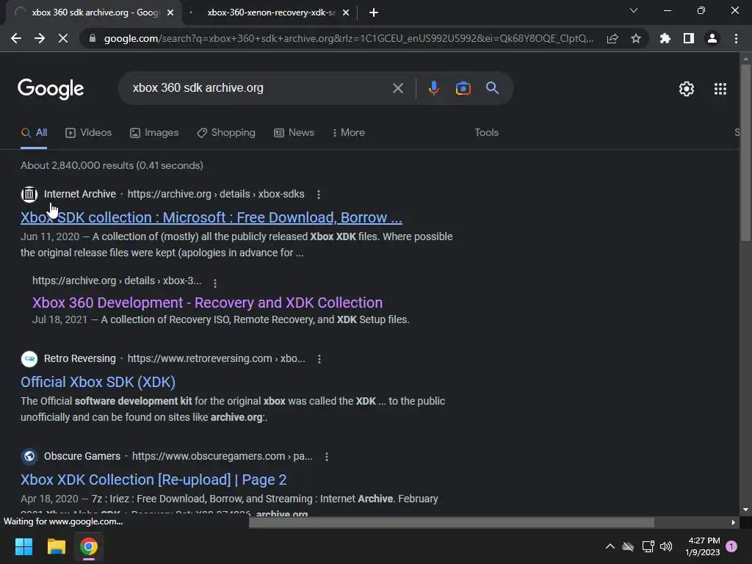
Task: Switch to News results
Action: (x=294, y=133)
